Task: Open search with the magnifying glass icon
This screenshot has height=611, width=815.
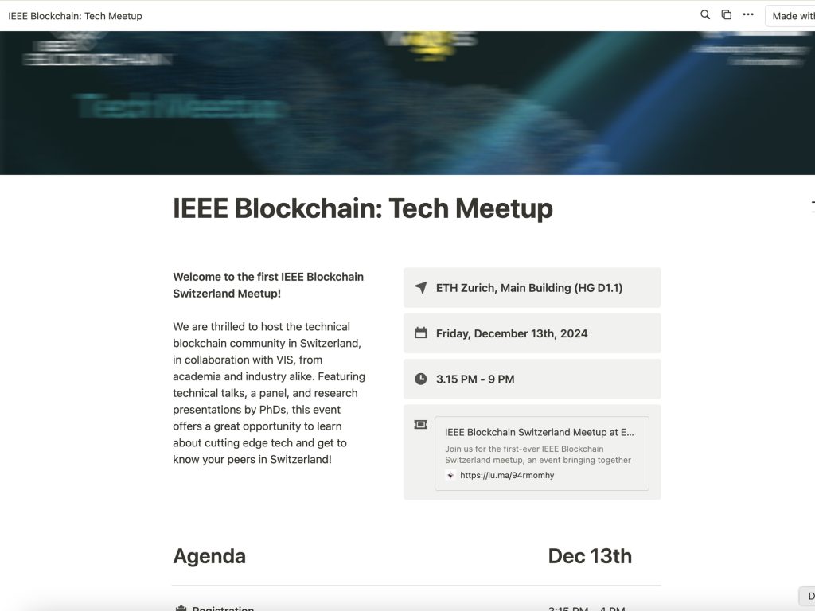Action: 705,14
